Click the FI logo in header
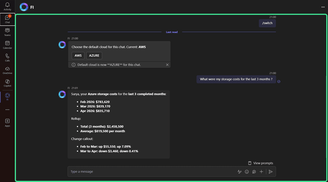 [24, 7]
